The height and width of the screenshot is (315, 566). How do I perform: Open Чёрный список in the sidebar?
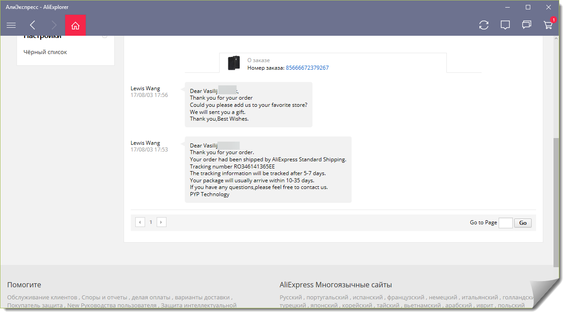[45, 52]
